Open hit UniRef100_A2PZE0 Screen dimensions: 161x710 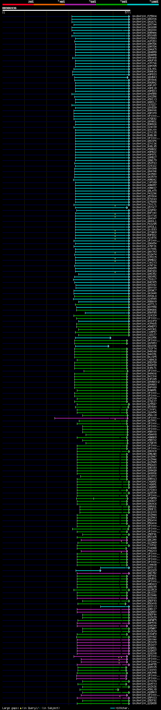(x=144, y=41)
